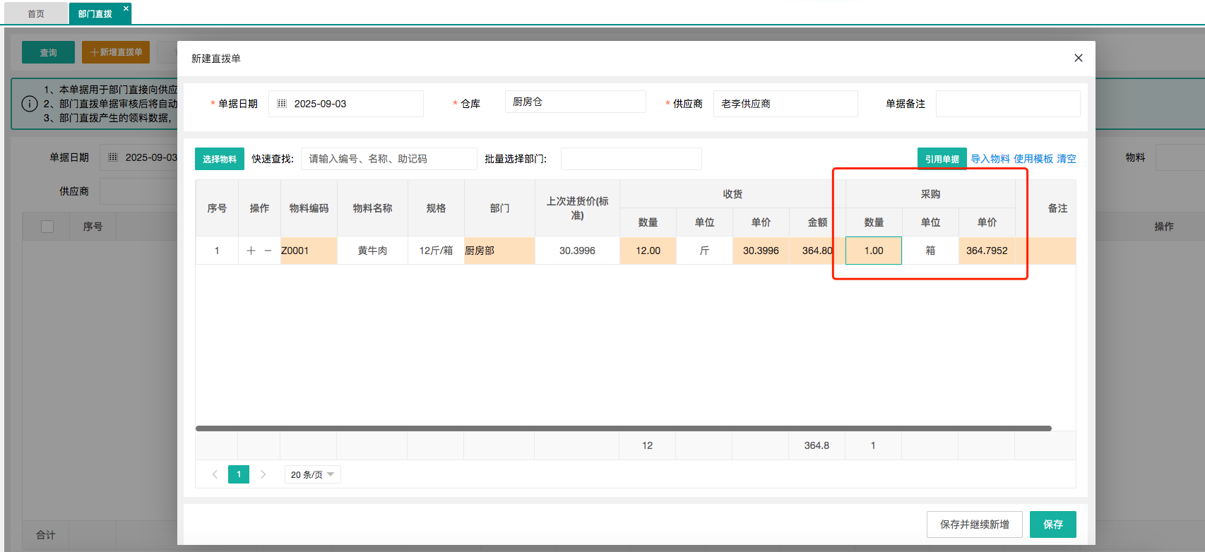Close the 新建直拨单 dialog with X
The image size is (1205, 552).
point(1078,58)
